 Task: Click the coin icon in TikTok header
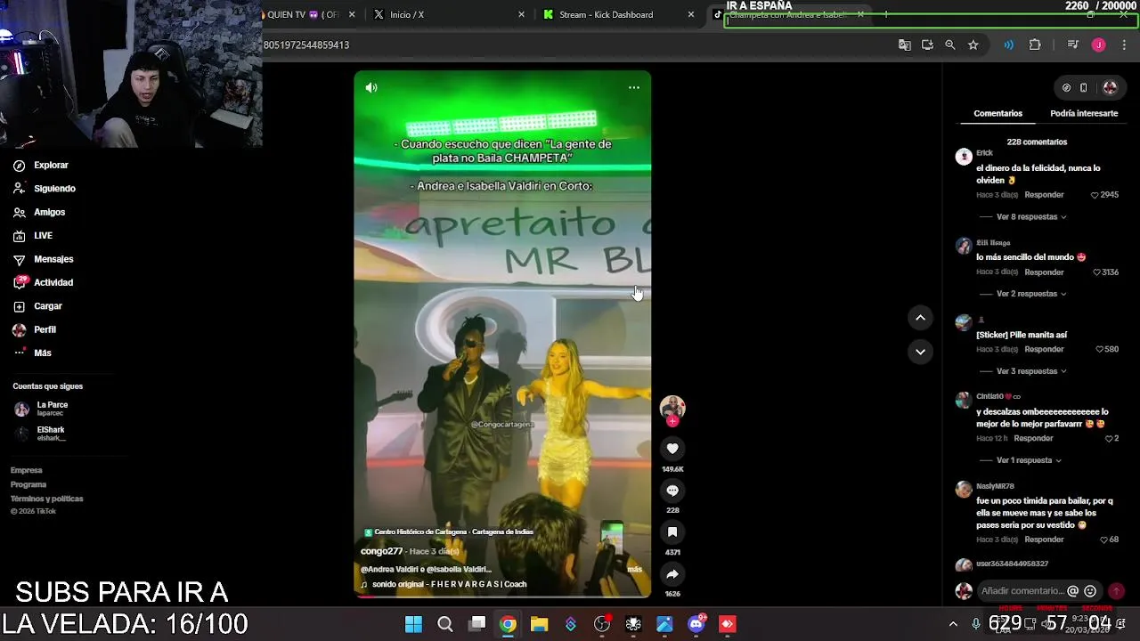point(1066,87)
